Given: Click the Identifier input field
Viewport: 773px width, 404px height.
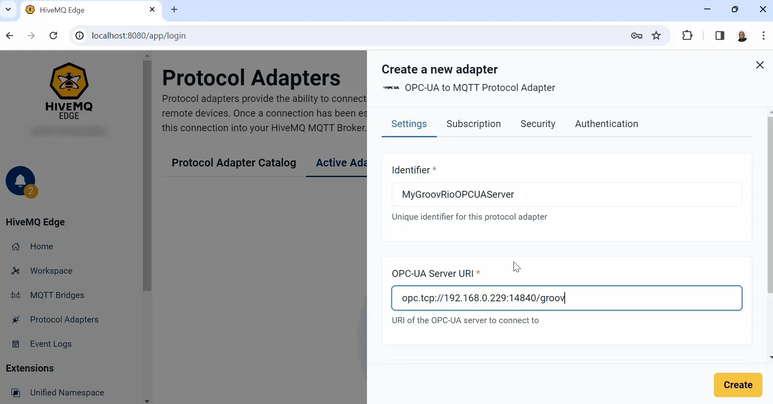Looking at the screenshot, I should (x=566, y=194).
